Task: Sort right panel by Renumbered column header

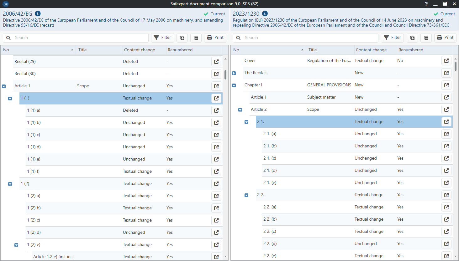Action: (x=411, y=50)
